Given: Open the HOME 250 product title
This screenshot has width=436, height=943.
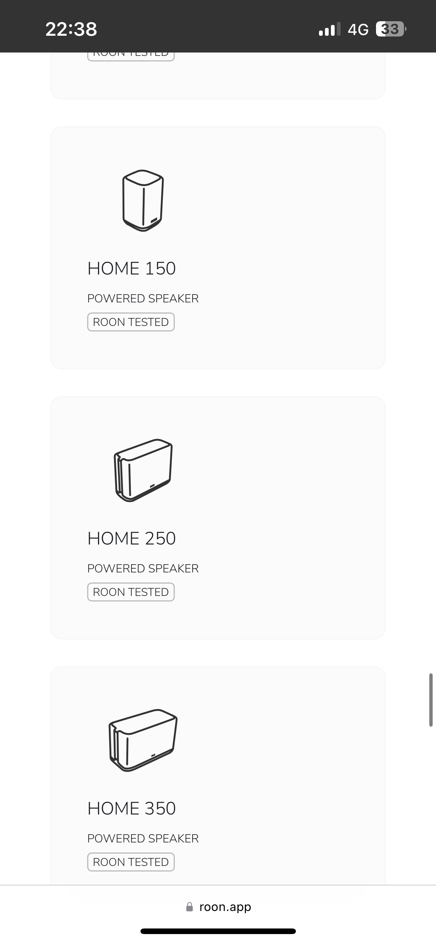Looking at the screenshot, I should 132,538.
